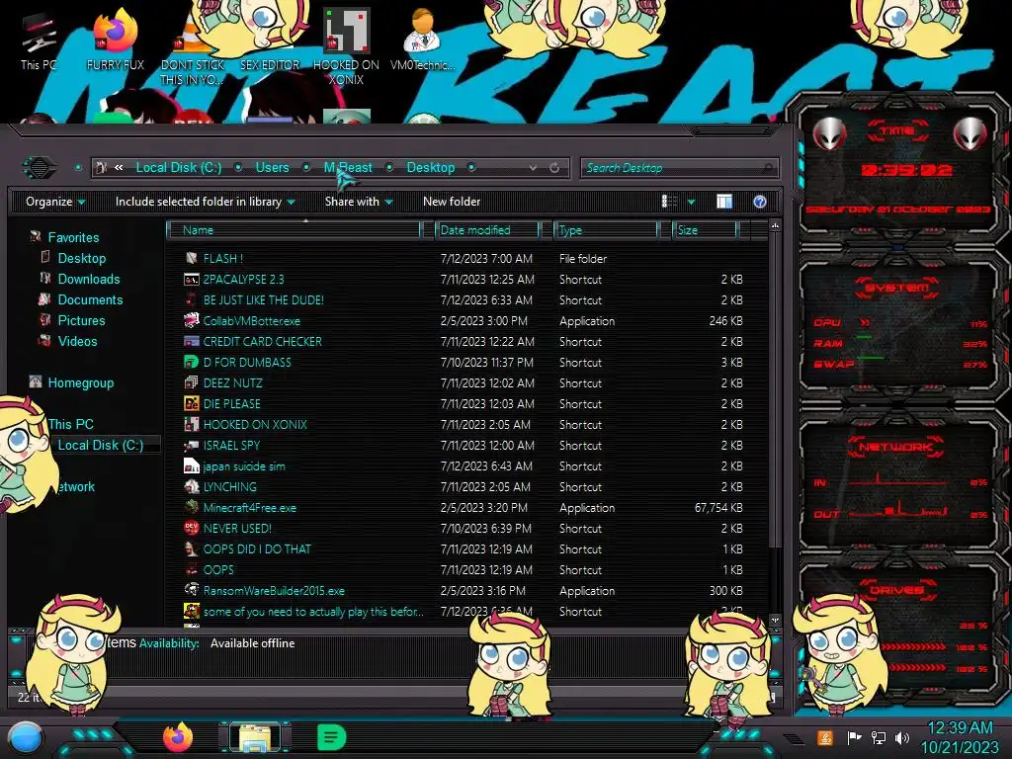Image resolution: width=1012 pixels, height=759 pixels.
Task: Expand the breadcrumb arrow after Desktop
Action: (471, 168)
